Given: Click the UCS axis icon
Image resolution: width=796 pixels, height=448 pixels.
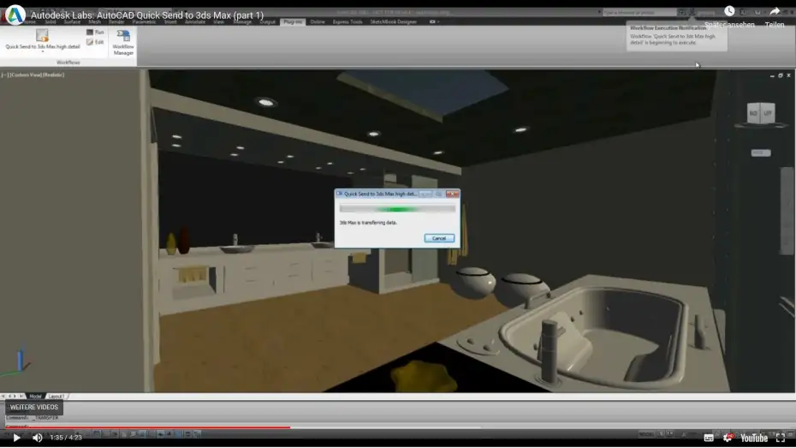Looking at the screenshot, I should [17, 361].
